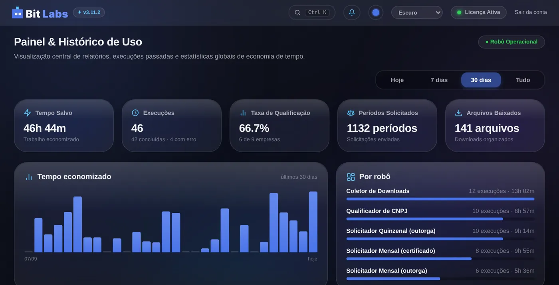The height and width of the screenshot is (285, 559).
Task: Click the 1132 períodos value
Action: click(x=382, y=128)
